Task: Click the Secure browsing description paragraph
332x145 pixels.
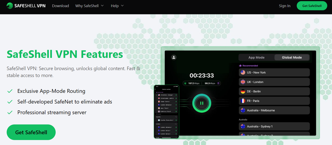Action: click(73, 72)
